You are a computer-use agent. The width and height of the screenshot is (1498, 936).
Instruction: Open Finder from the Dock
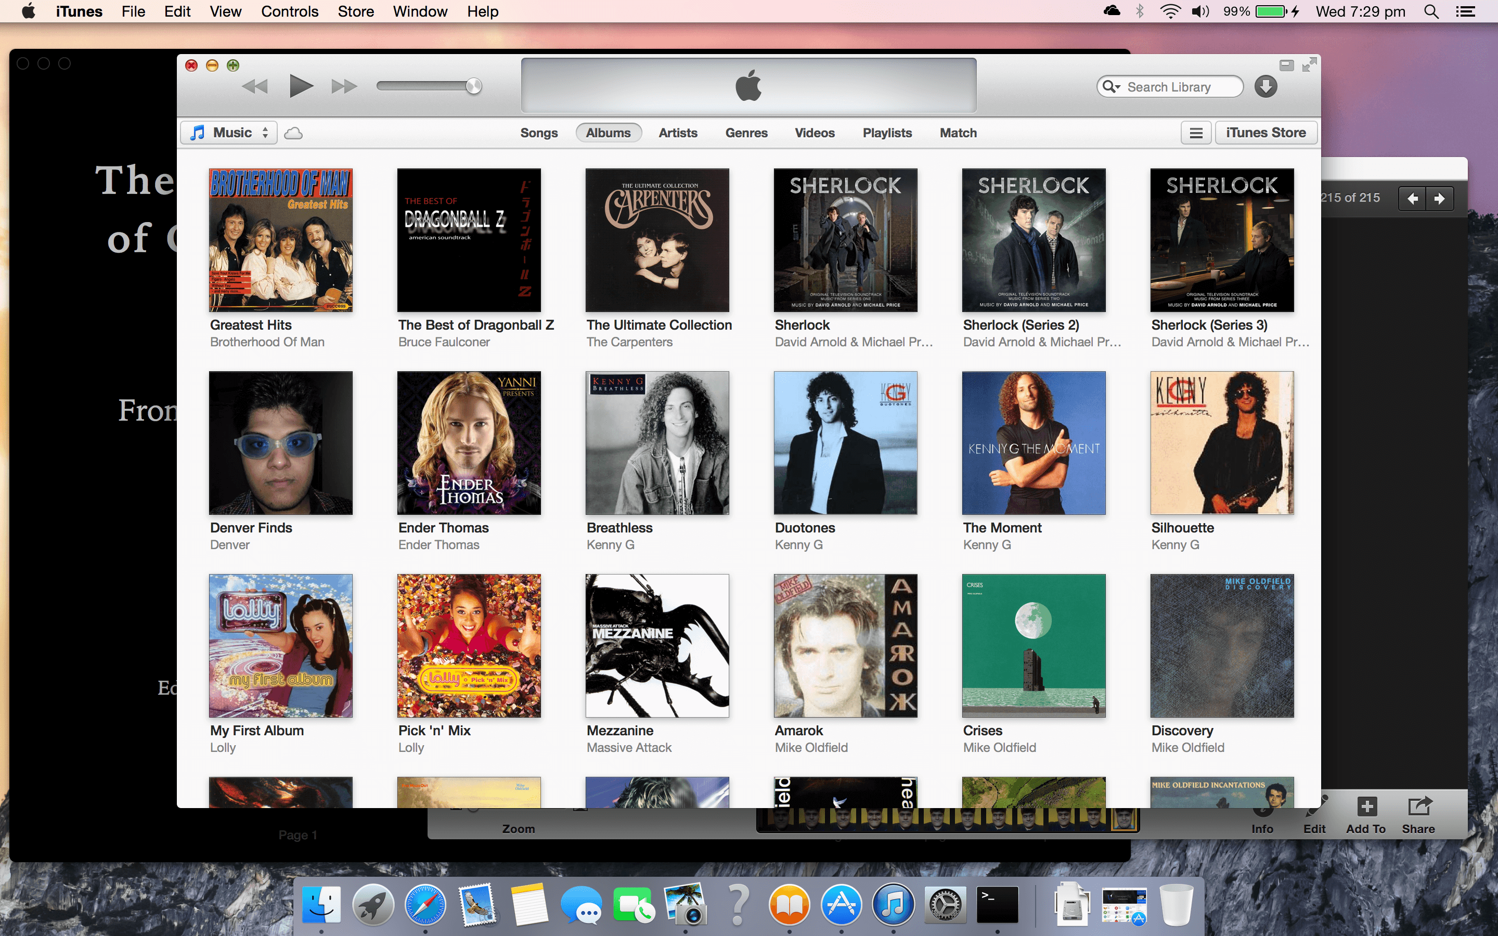click(321, 904)
